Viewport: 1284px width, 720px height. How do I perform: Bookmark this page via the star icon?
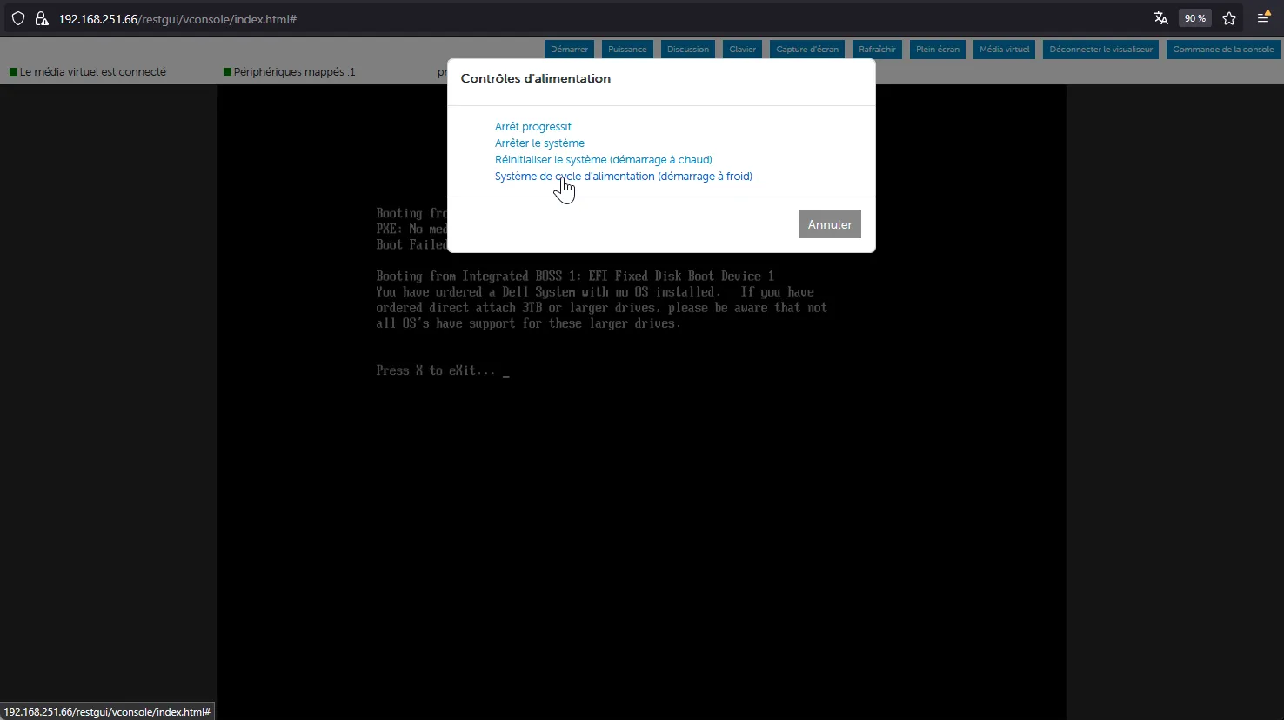[x=1229, y=17]
